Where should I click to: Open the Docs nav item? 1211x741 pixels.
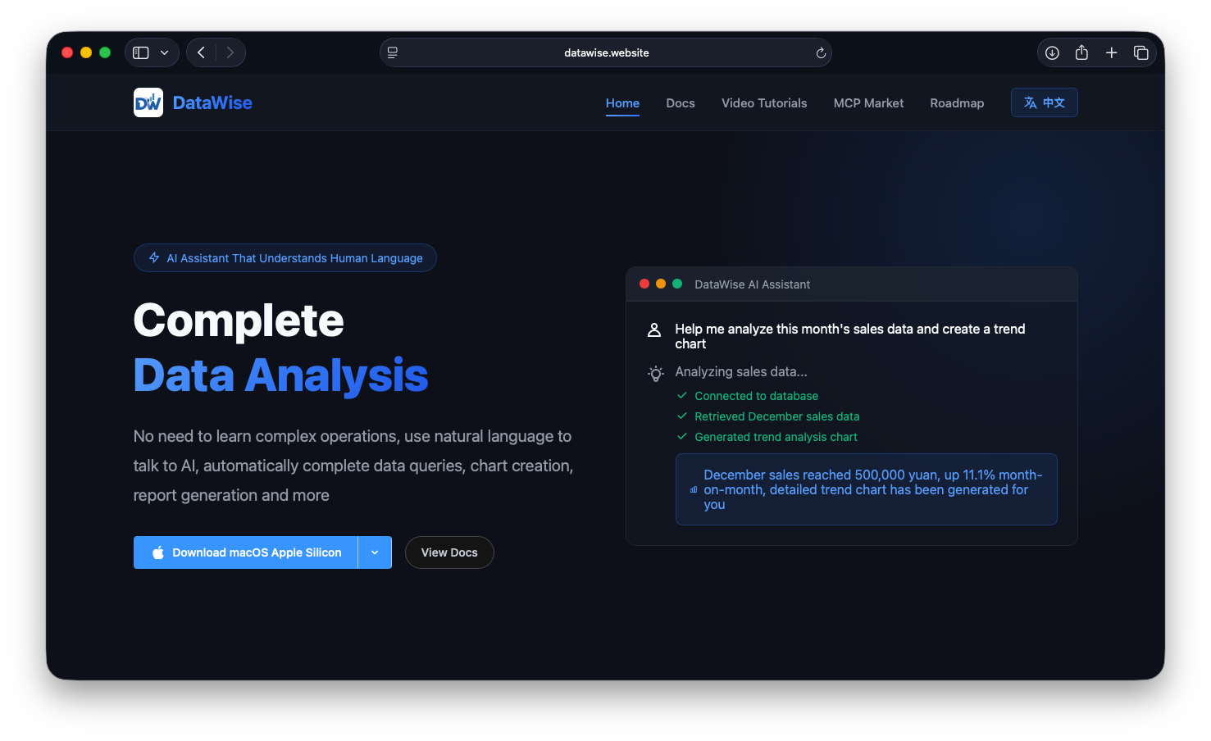tap(681, 103)
